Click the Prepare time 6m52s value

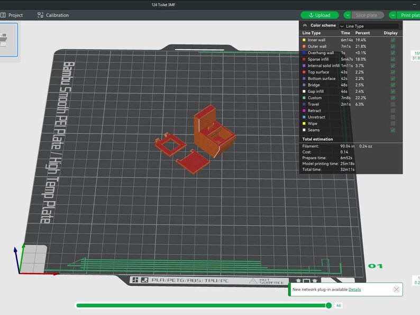point(346,158)
